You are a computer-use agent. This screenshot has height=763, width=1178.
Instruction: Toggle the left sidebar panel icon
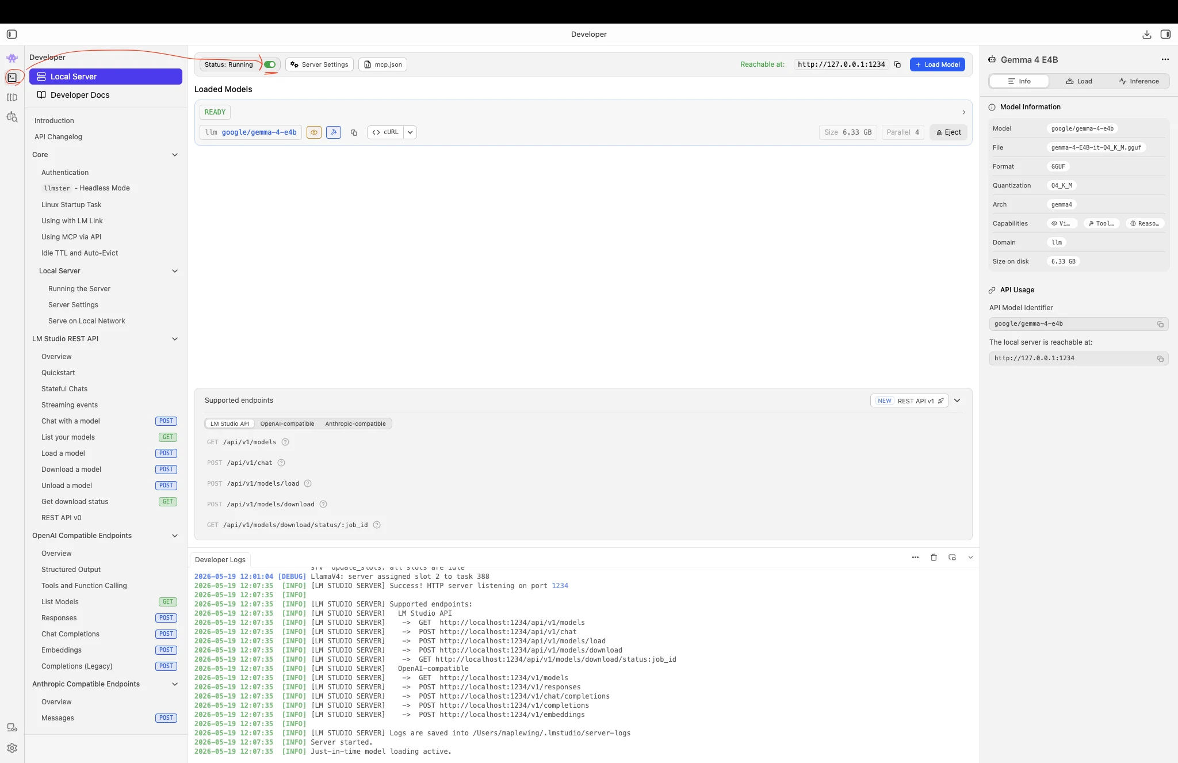pos(12,35)
